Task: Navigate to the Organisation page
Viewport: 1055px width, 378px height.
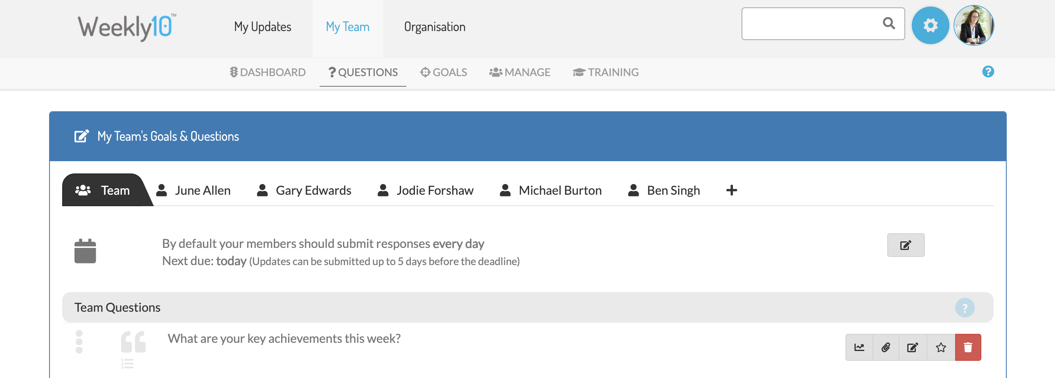Action: point(435,27)
